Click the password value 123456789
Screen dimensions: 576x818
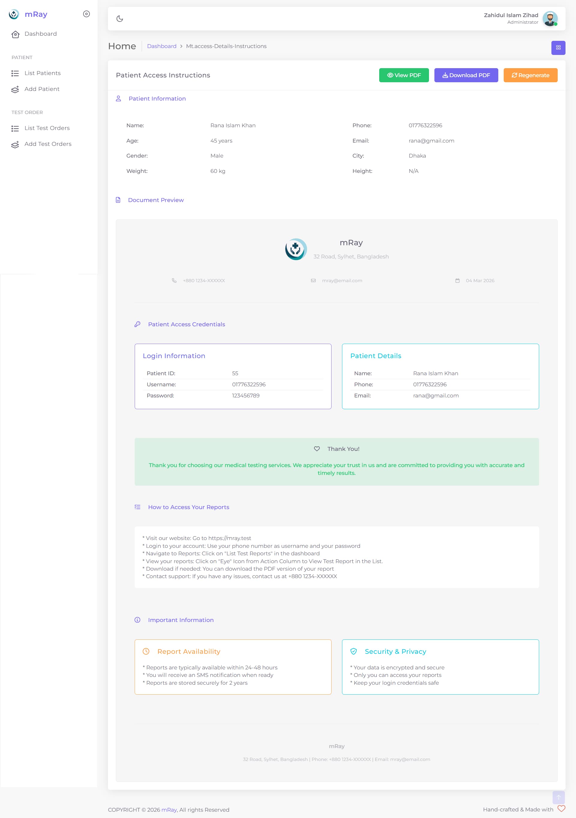[x=246, y=396]
